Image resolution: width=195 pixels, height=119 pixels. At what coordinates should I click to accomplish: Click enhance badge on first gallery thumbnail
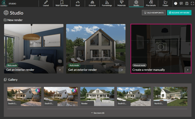(x=38, y=90)
